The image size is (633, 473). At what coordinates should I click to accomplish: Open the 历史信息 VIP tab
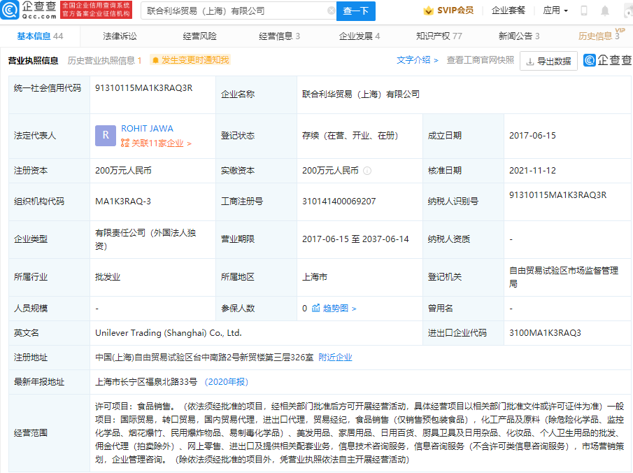click(601, 35)
